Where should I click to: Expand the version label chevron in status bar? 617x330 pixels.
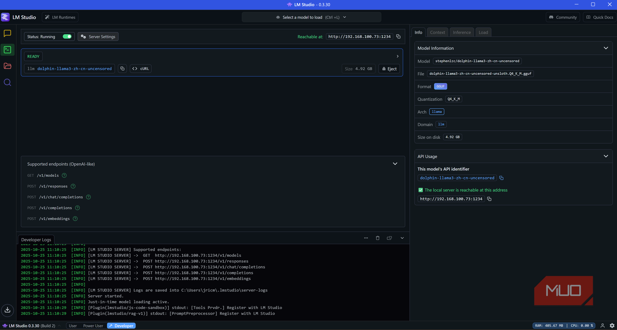pyautogui.click(x=59, y=326)
